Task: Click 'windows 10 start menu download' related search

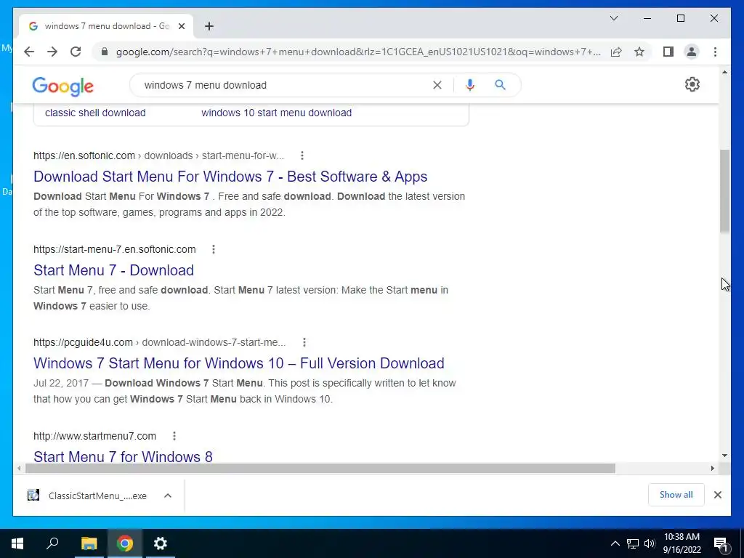Action: click(277, 113)
